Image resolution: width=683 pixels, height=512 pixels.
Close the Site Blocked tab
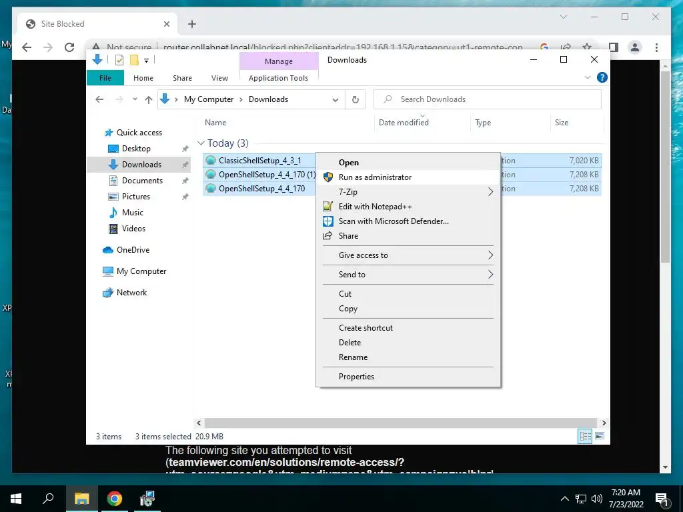pos(166,24)
